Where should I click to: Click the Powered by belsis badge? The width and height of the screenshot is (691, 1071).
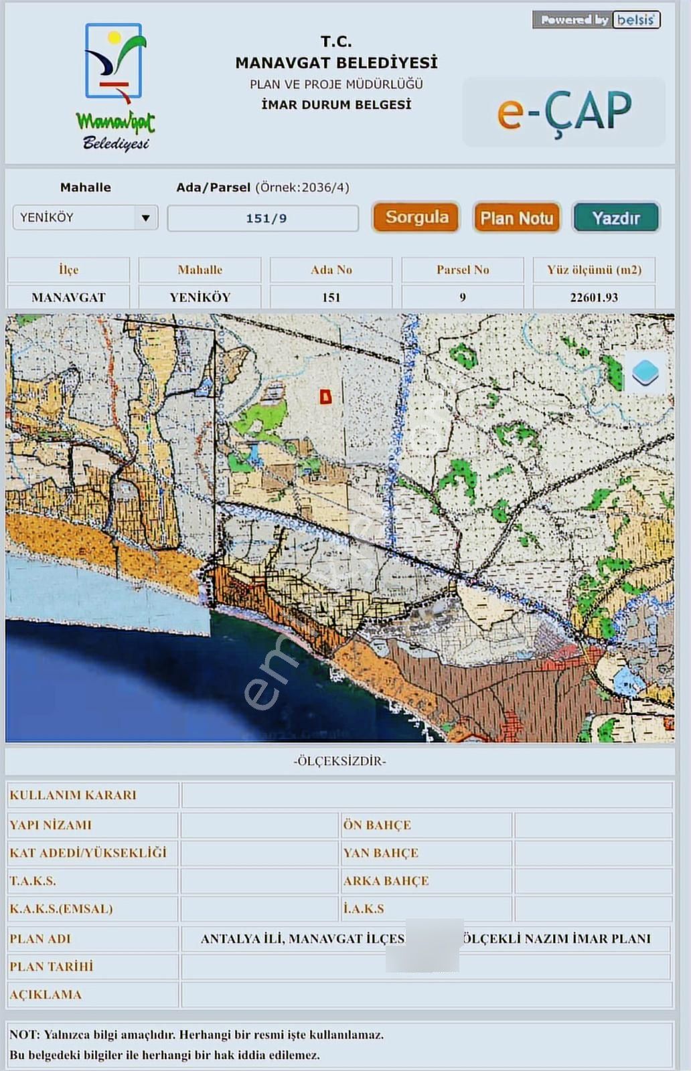click(597, 19)
